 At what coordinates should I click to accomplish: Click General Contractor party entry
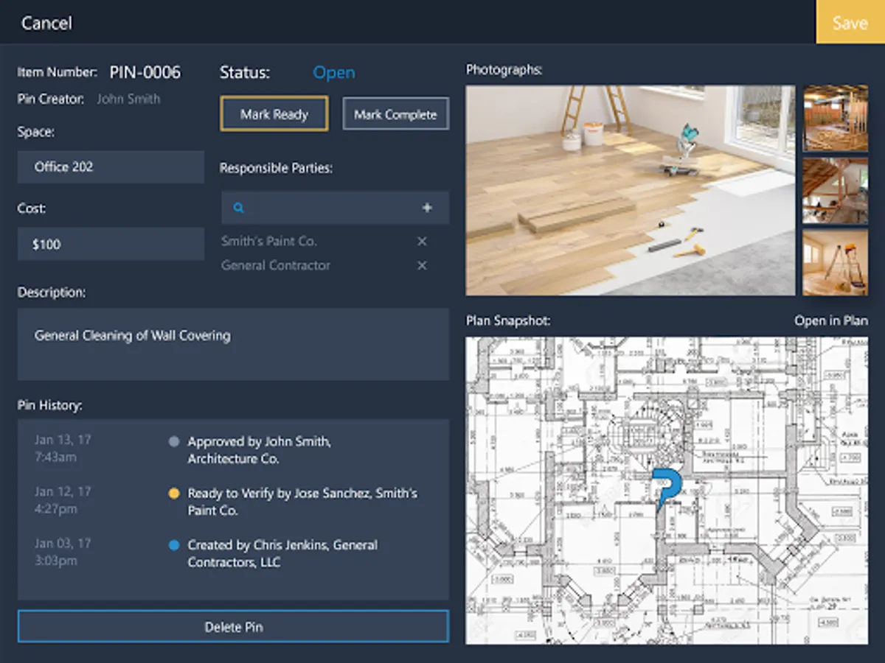[276, 266]
